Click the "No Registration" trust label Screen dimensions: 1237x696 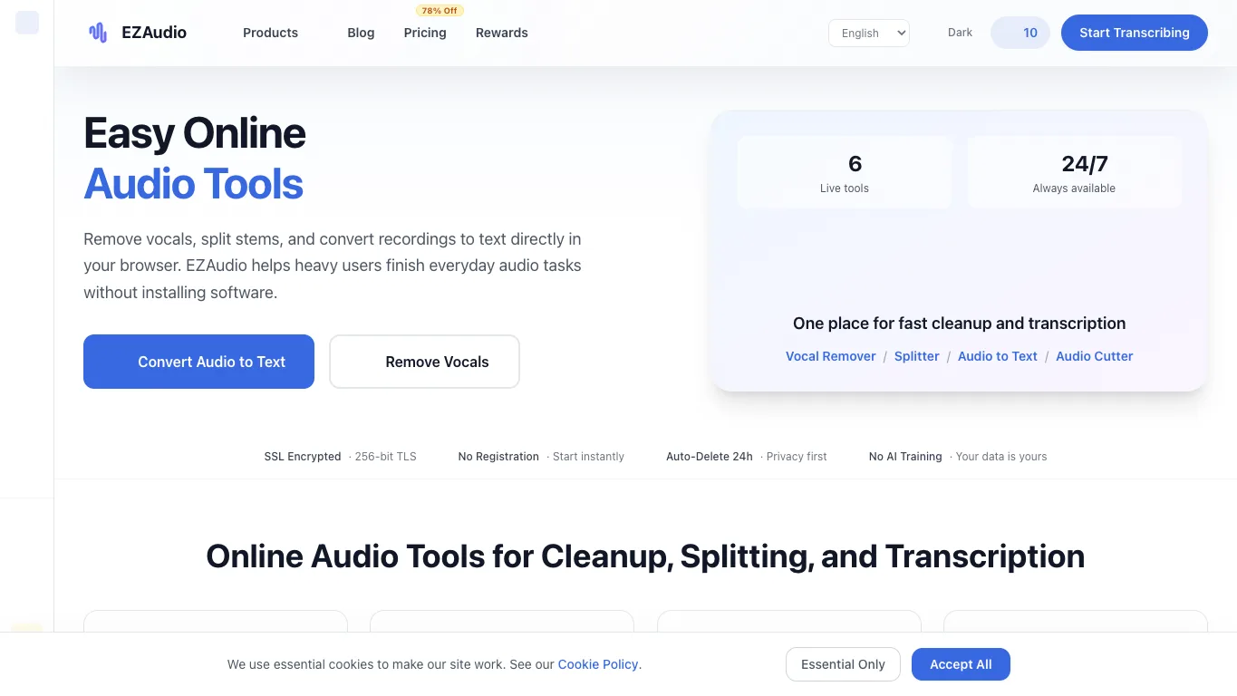[x=498, y=457]
